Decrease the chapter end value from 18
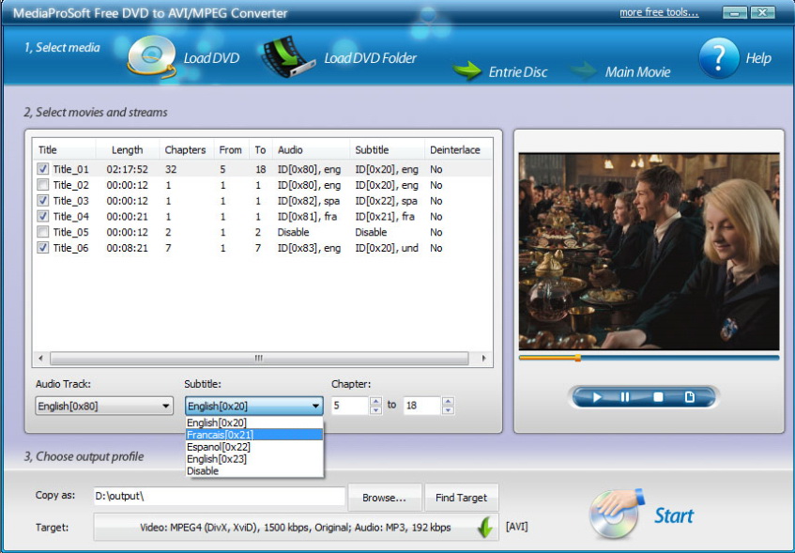This screenshot has width=795, height=553. click(448, 410)
